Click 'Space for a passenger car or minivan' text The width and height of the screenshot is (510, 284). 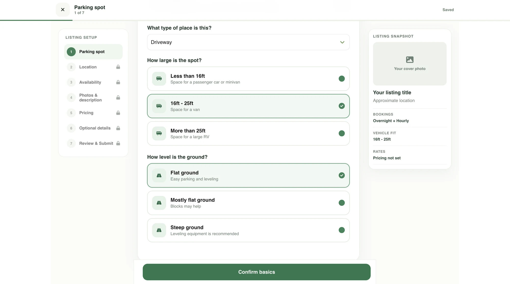click(205, 82)
